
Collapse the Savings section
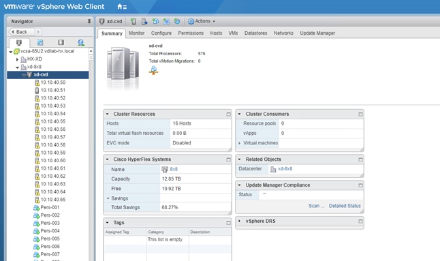(x=108, y=198)
